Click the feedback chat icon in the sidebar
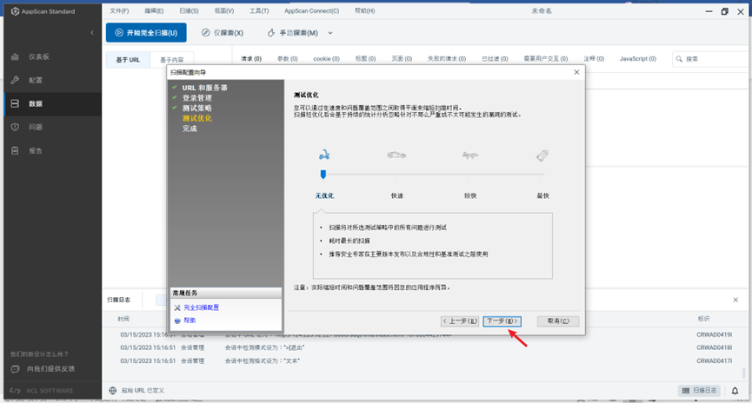 (16, 369)
